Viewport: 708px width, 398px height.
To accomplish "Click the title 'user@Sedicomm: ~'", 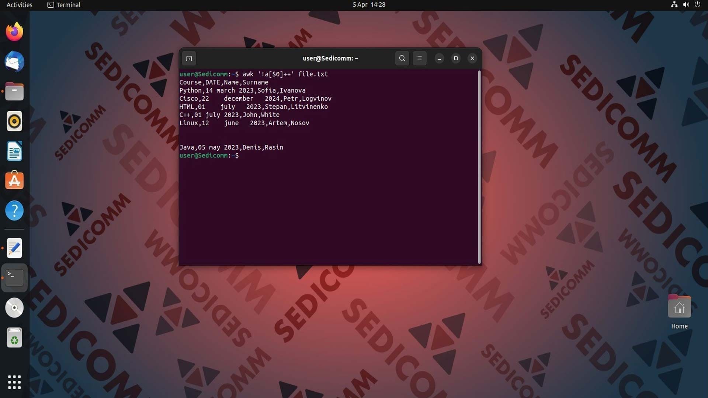I will pos(330,58).
